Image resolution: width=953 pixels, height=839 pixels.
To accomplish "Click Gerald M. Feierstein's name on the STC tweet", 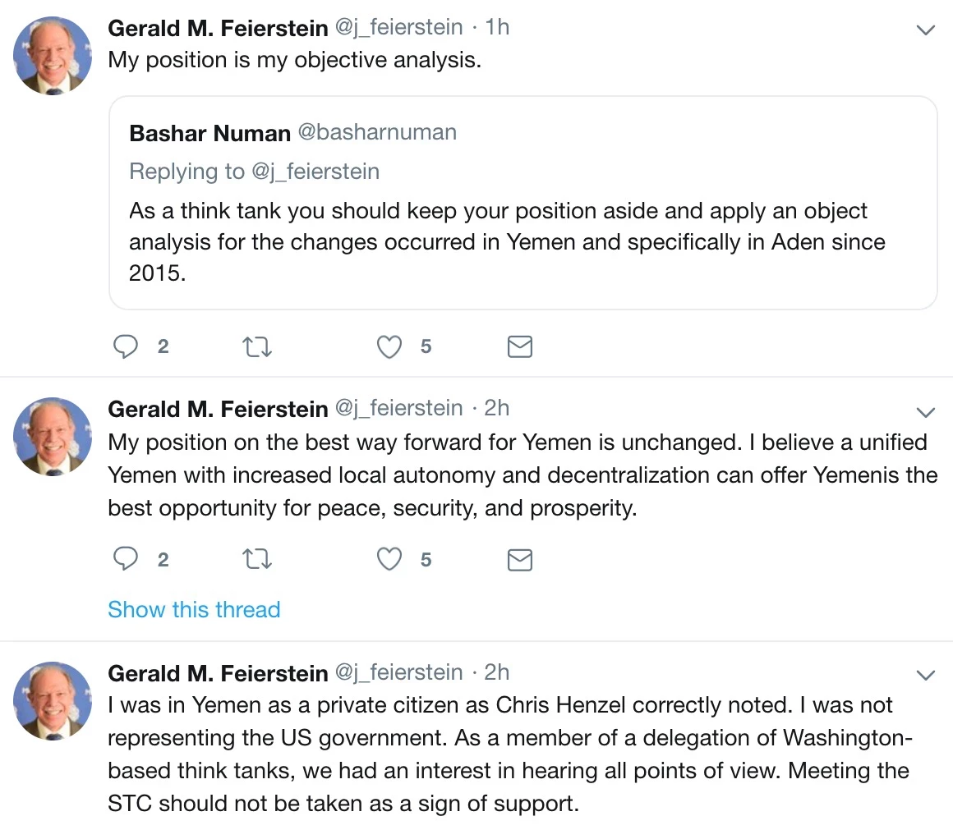I will [x=218, y=673].
